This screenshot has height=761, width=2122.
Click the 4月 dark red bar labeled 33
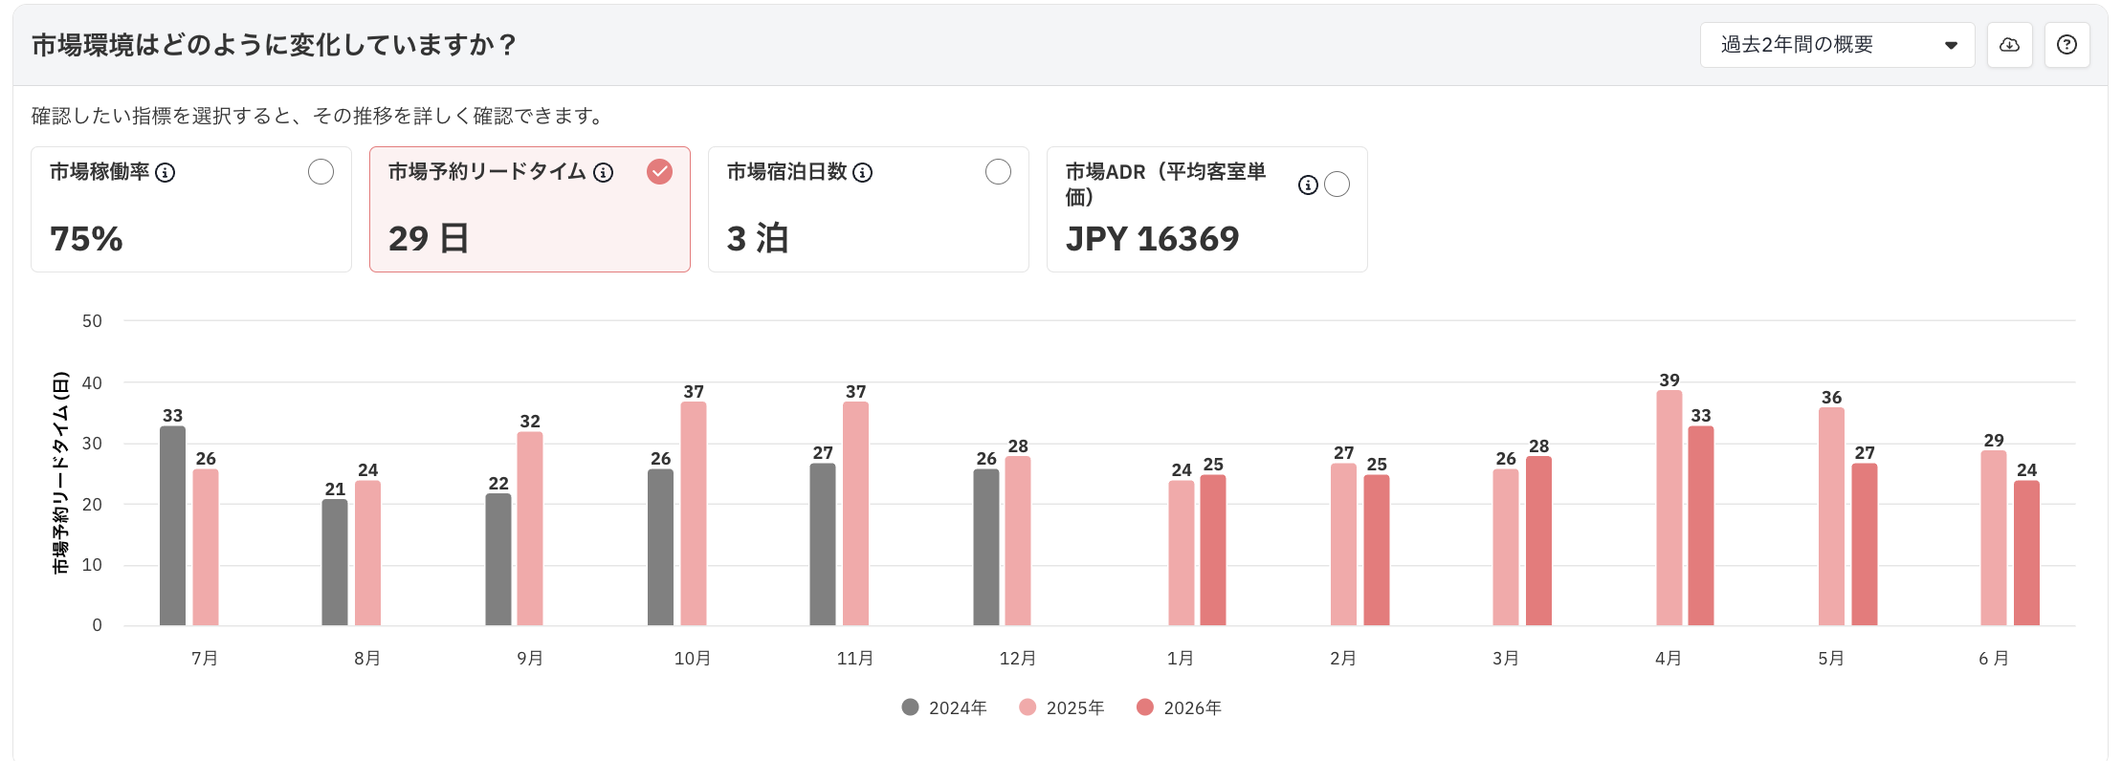click(1701, 526)
